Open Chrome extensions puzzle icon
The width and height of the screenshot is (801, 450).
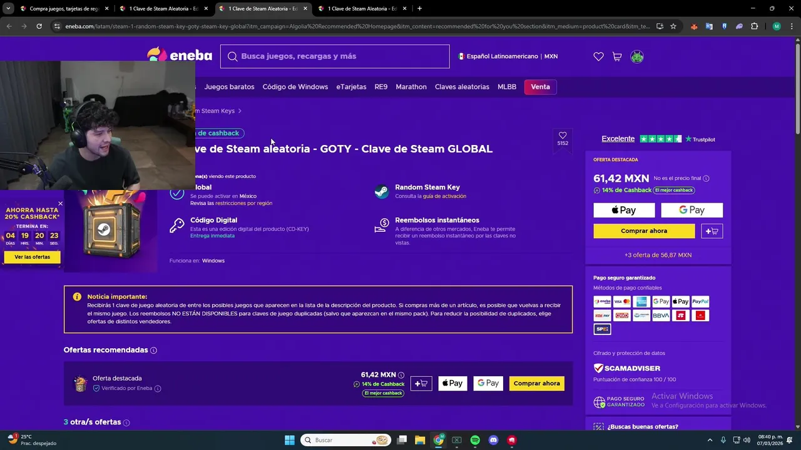(x=754, y=26)
